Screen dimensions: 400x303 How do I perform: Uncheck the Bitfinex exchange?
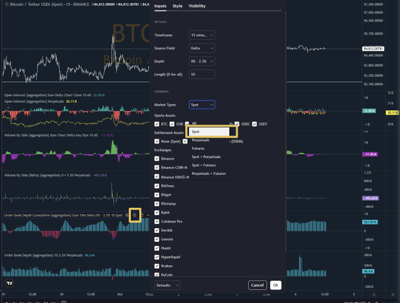click(x=157, y=186)
